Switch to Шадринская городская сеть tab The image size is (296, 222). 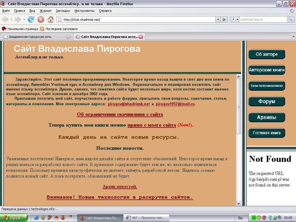(36, 37)
